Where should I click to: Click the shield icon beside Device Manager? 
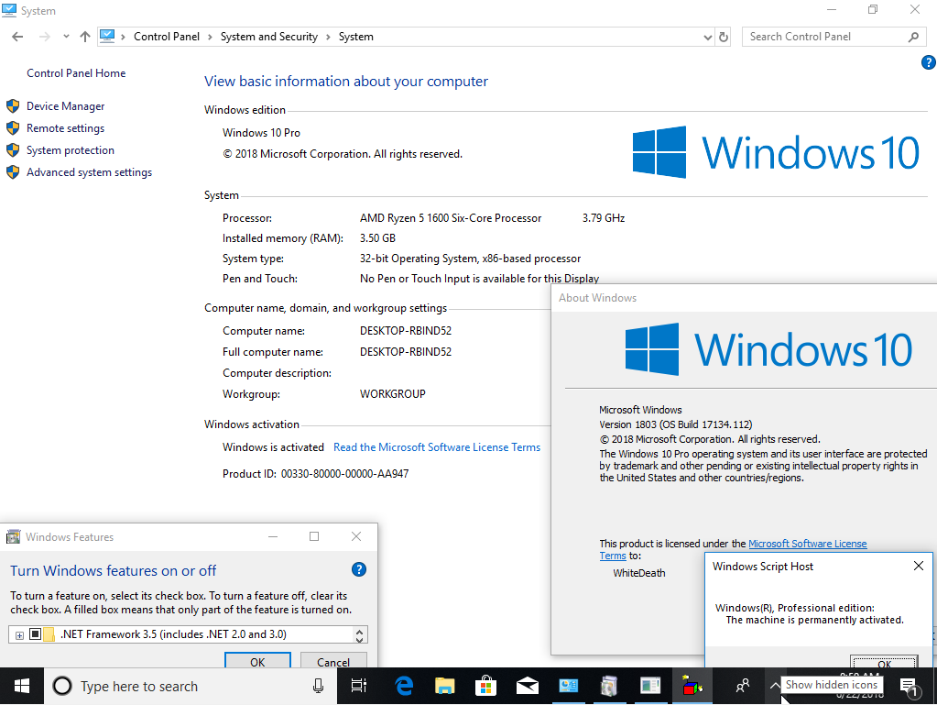(x=13, y=106)
